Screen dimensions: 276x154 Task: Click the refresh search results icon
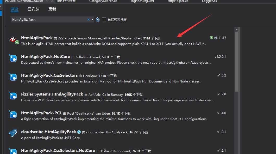tap(98, 20)
